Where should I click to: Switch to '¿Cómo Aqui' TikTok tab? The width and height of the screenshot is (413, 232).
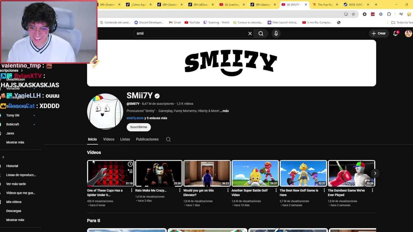point(139,5)
